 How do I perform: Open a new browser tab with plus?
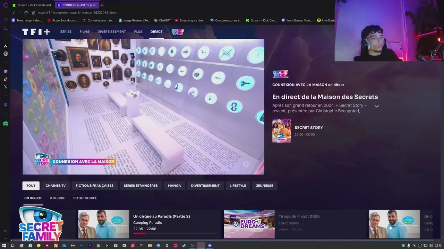(102, 5)
